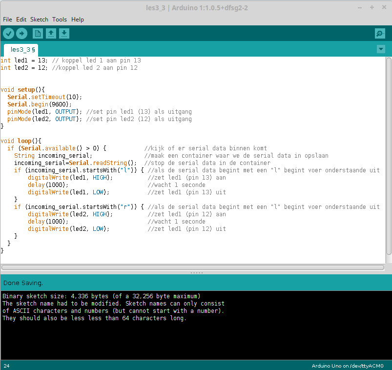This screenshot has height=370, width=392.
Task: Maximize the Arduino window
Action: click(x=371, y=7)
